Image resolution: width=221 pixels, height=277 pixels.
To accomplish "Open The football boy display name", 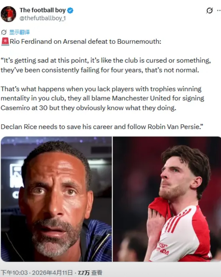I will point(43,10).
